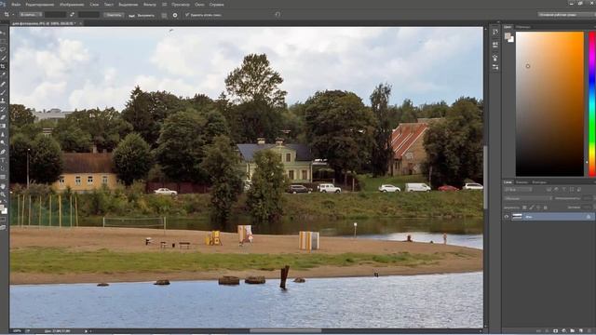This screenshot has width=596, height=335.
Task: Close the open document tab
Action: (81, 23)
